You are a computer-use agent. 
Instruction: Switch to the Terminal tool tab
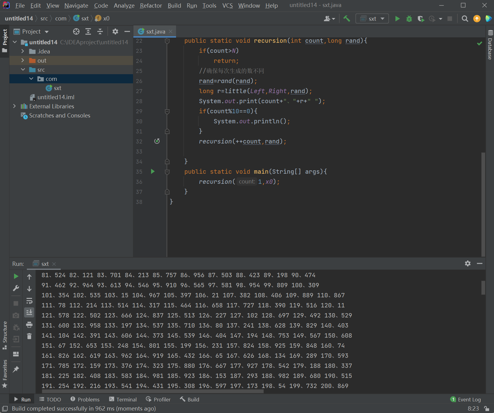(123, 399)
